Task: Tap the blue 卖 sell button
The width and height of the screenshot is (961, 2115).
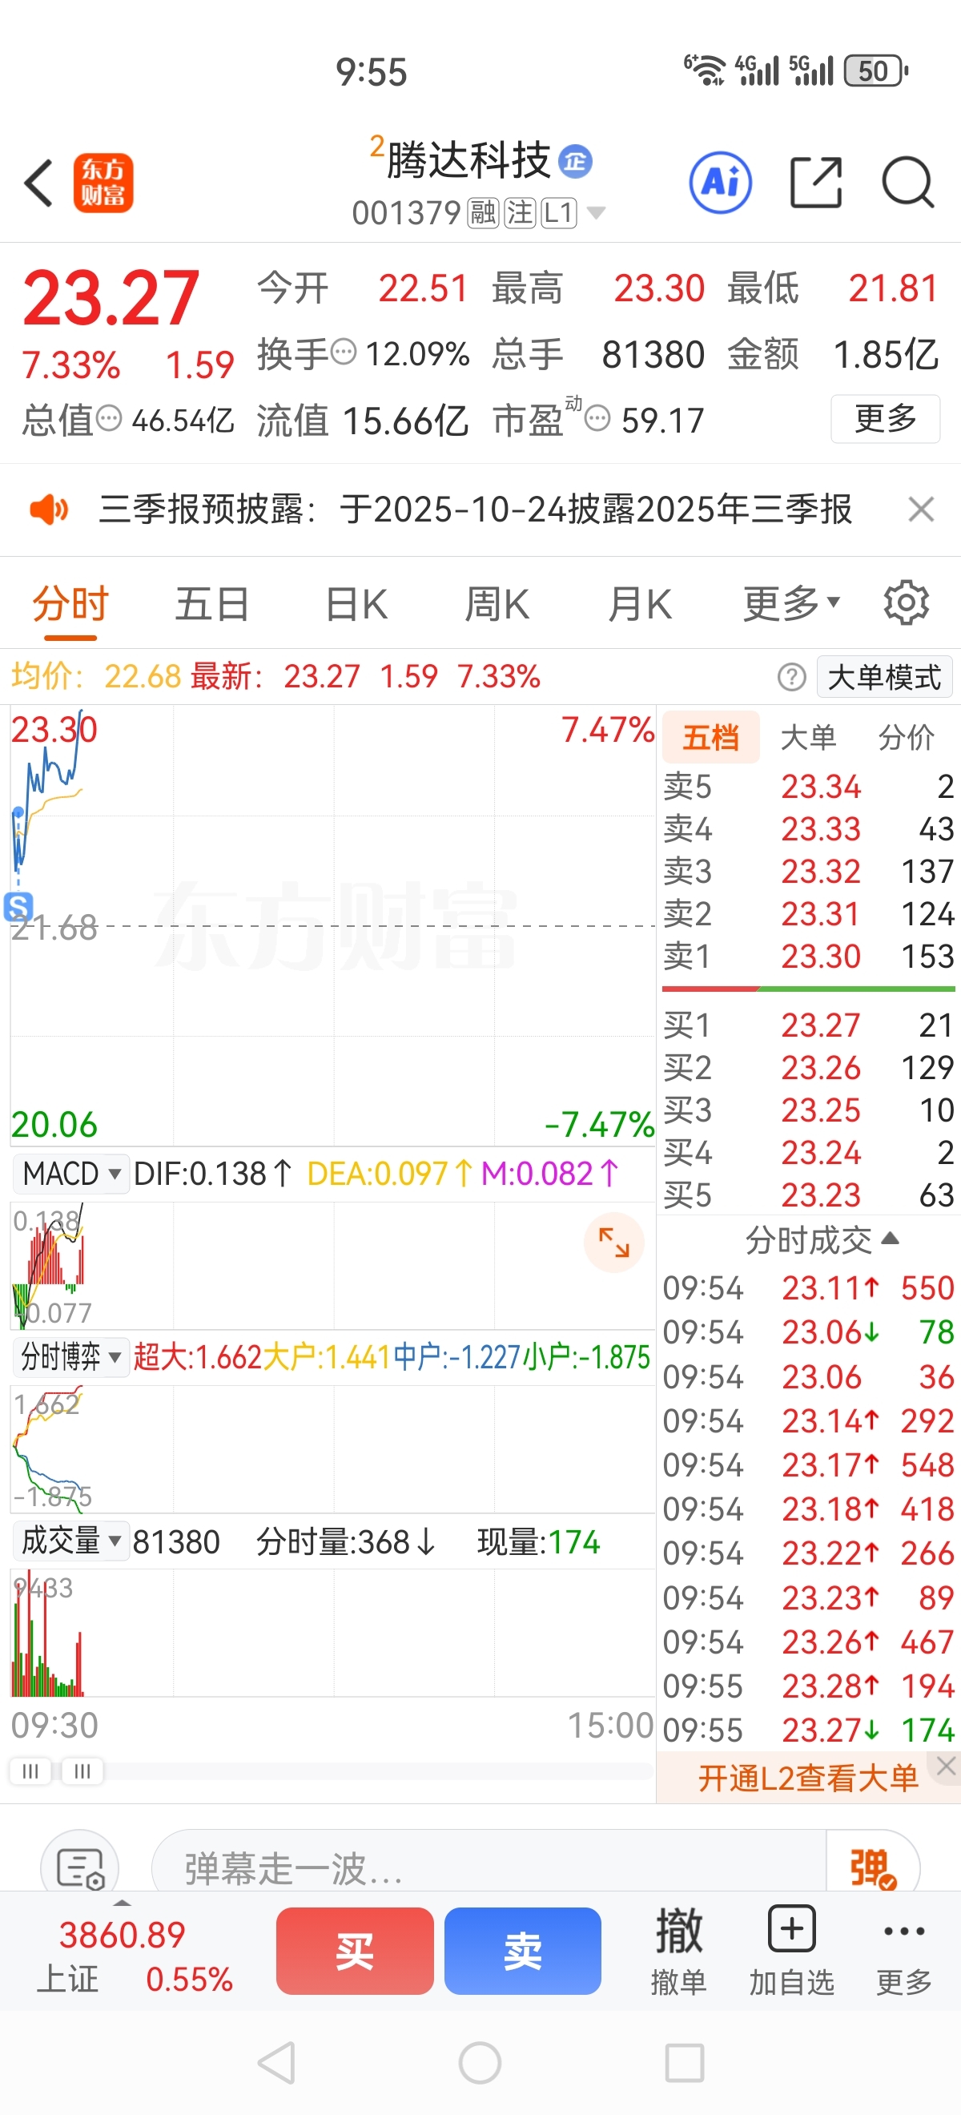Action: coord(523,1951)
